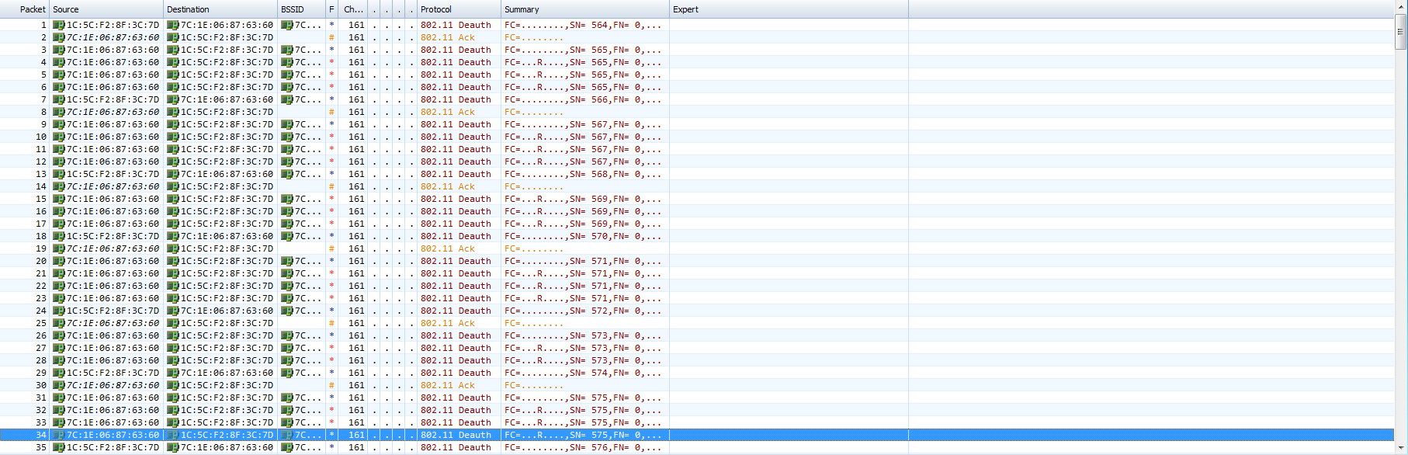Click the destination node icon in packet 29
The width and height of the screenshot is (1408, 455).
[x=172, y=373]
